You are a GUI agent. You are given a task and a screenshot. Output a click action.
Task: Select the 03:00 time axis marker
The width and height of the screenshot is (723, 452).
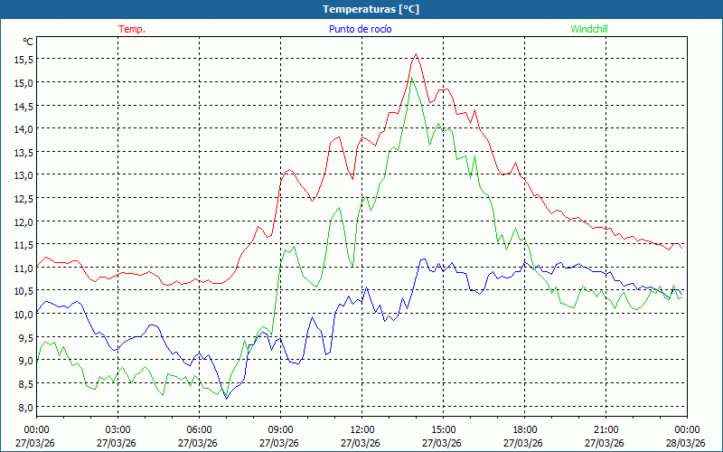pyautogui.click(x=117, y=429)
